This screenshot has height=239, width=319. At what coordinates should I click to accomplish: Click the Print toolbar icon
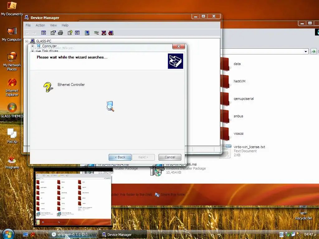coord(60,33)
